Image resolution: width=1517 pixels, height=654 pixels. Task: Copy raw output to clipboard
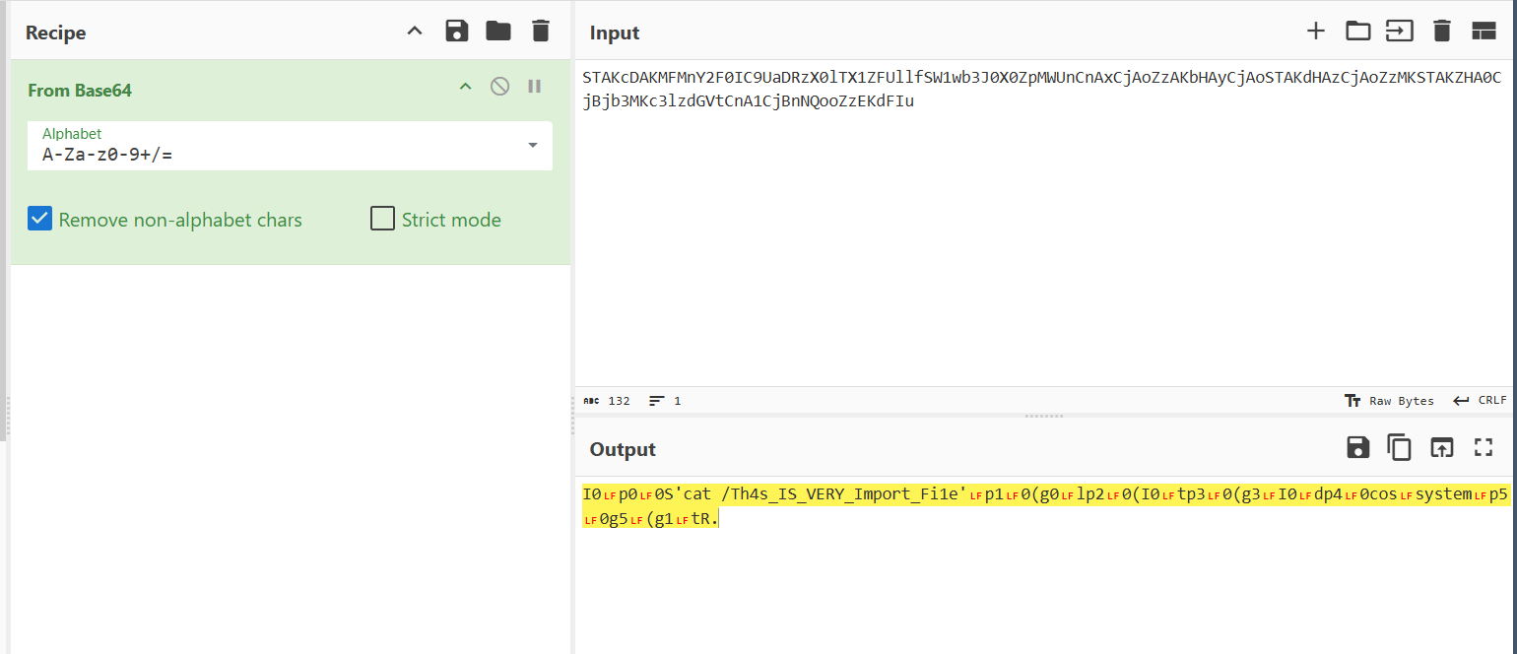point(1400,448)
